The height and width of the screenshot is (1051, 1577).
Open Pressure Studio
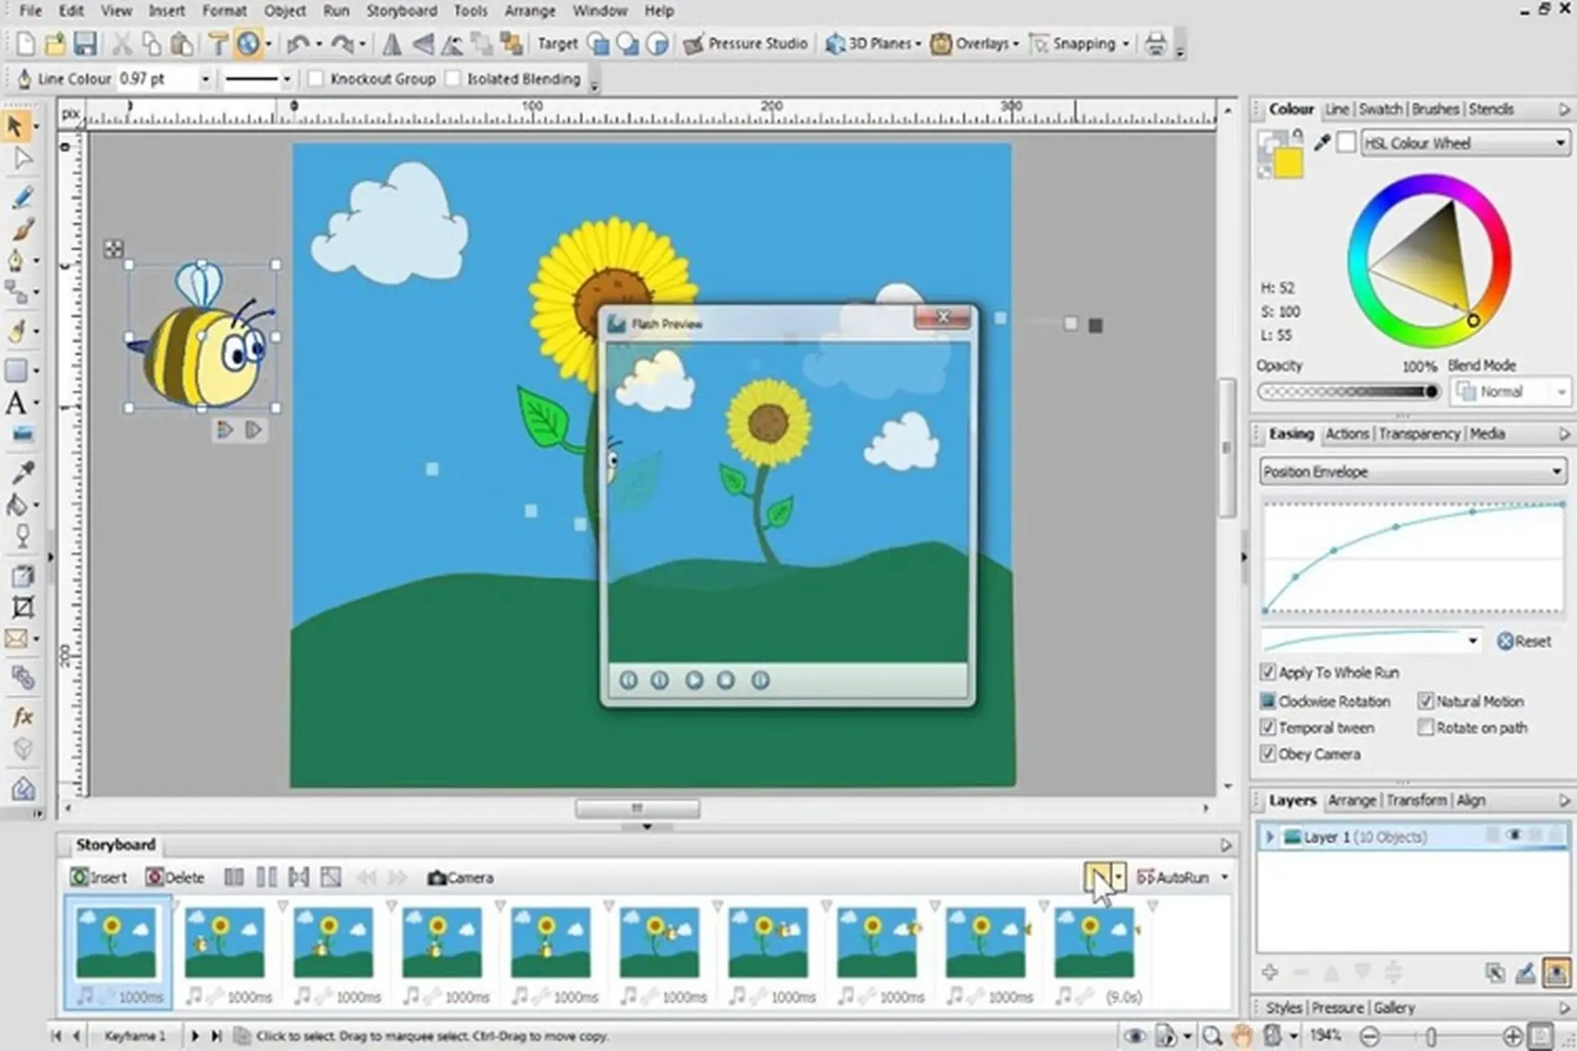(745, 44)
